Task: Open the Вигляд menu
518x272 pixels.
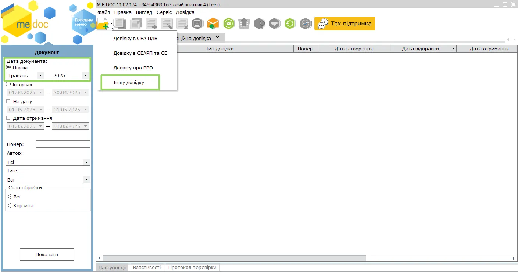Action: point(144,12)
